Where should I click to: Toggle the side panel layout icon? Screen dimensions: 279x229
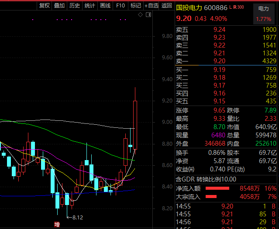[x=148, y=14]
